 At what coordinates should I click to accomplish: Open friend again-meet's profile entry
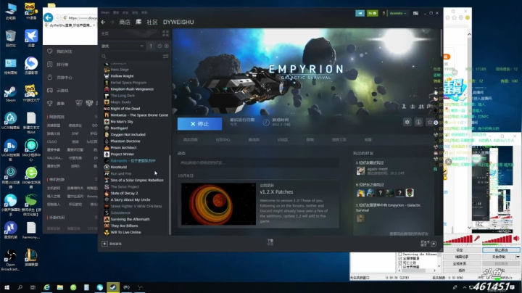[x=380, y=171]
